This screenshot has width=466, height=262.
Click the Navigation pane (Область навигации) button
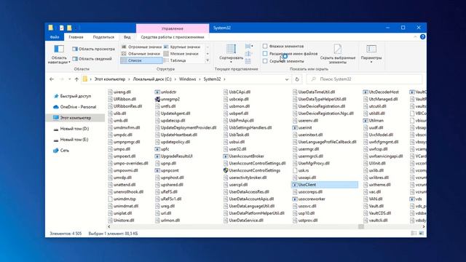pyautogui.click(x=59, y=54)
